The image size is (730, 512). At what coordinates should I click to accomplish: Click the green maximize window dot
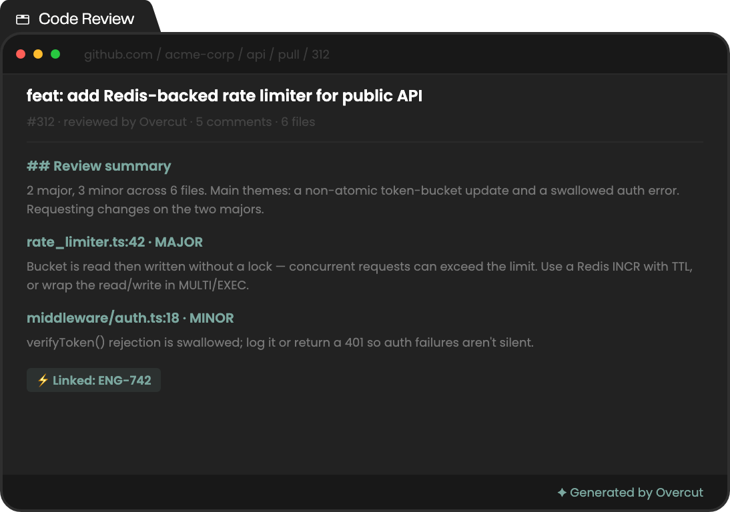coord(55,54)
